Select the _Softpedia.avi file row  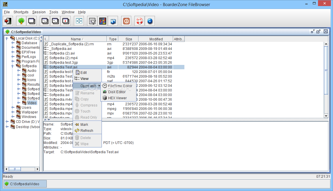pos(114,49)
